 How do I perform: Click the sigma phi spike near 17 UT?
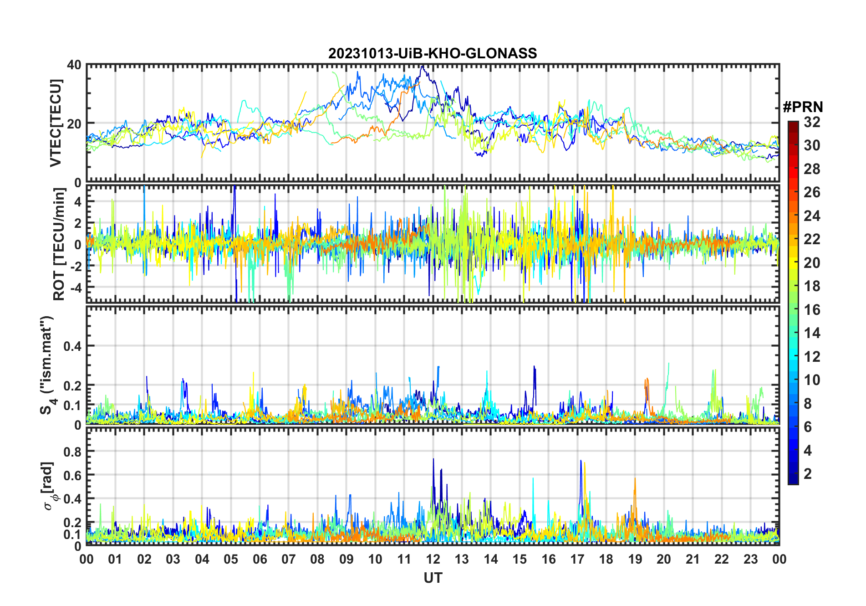click(x=581, y=462)
